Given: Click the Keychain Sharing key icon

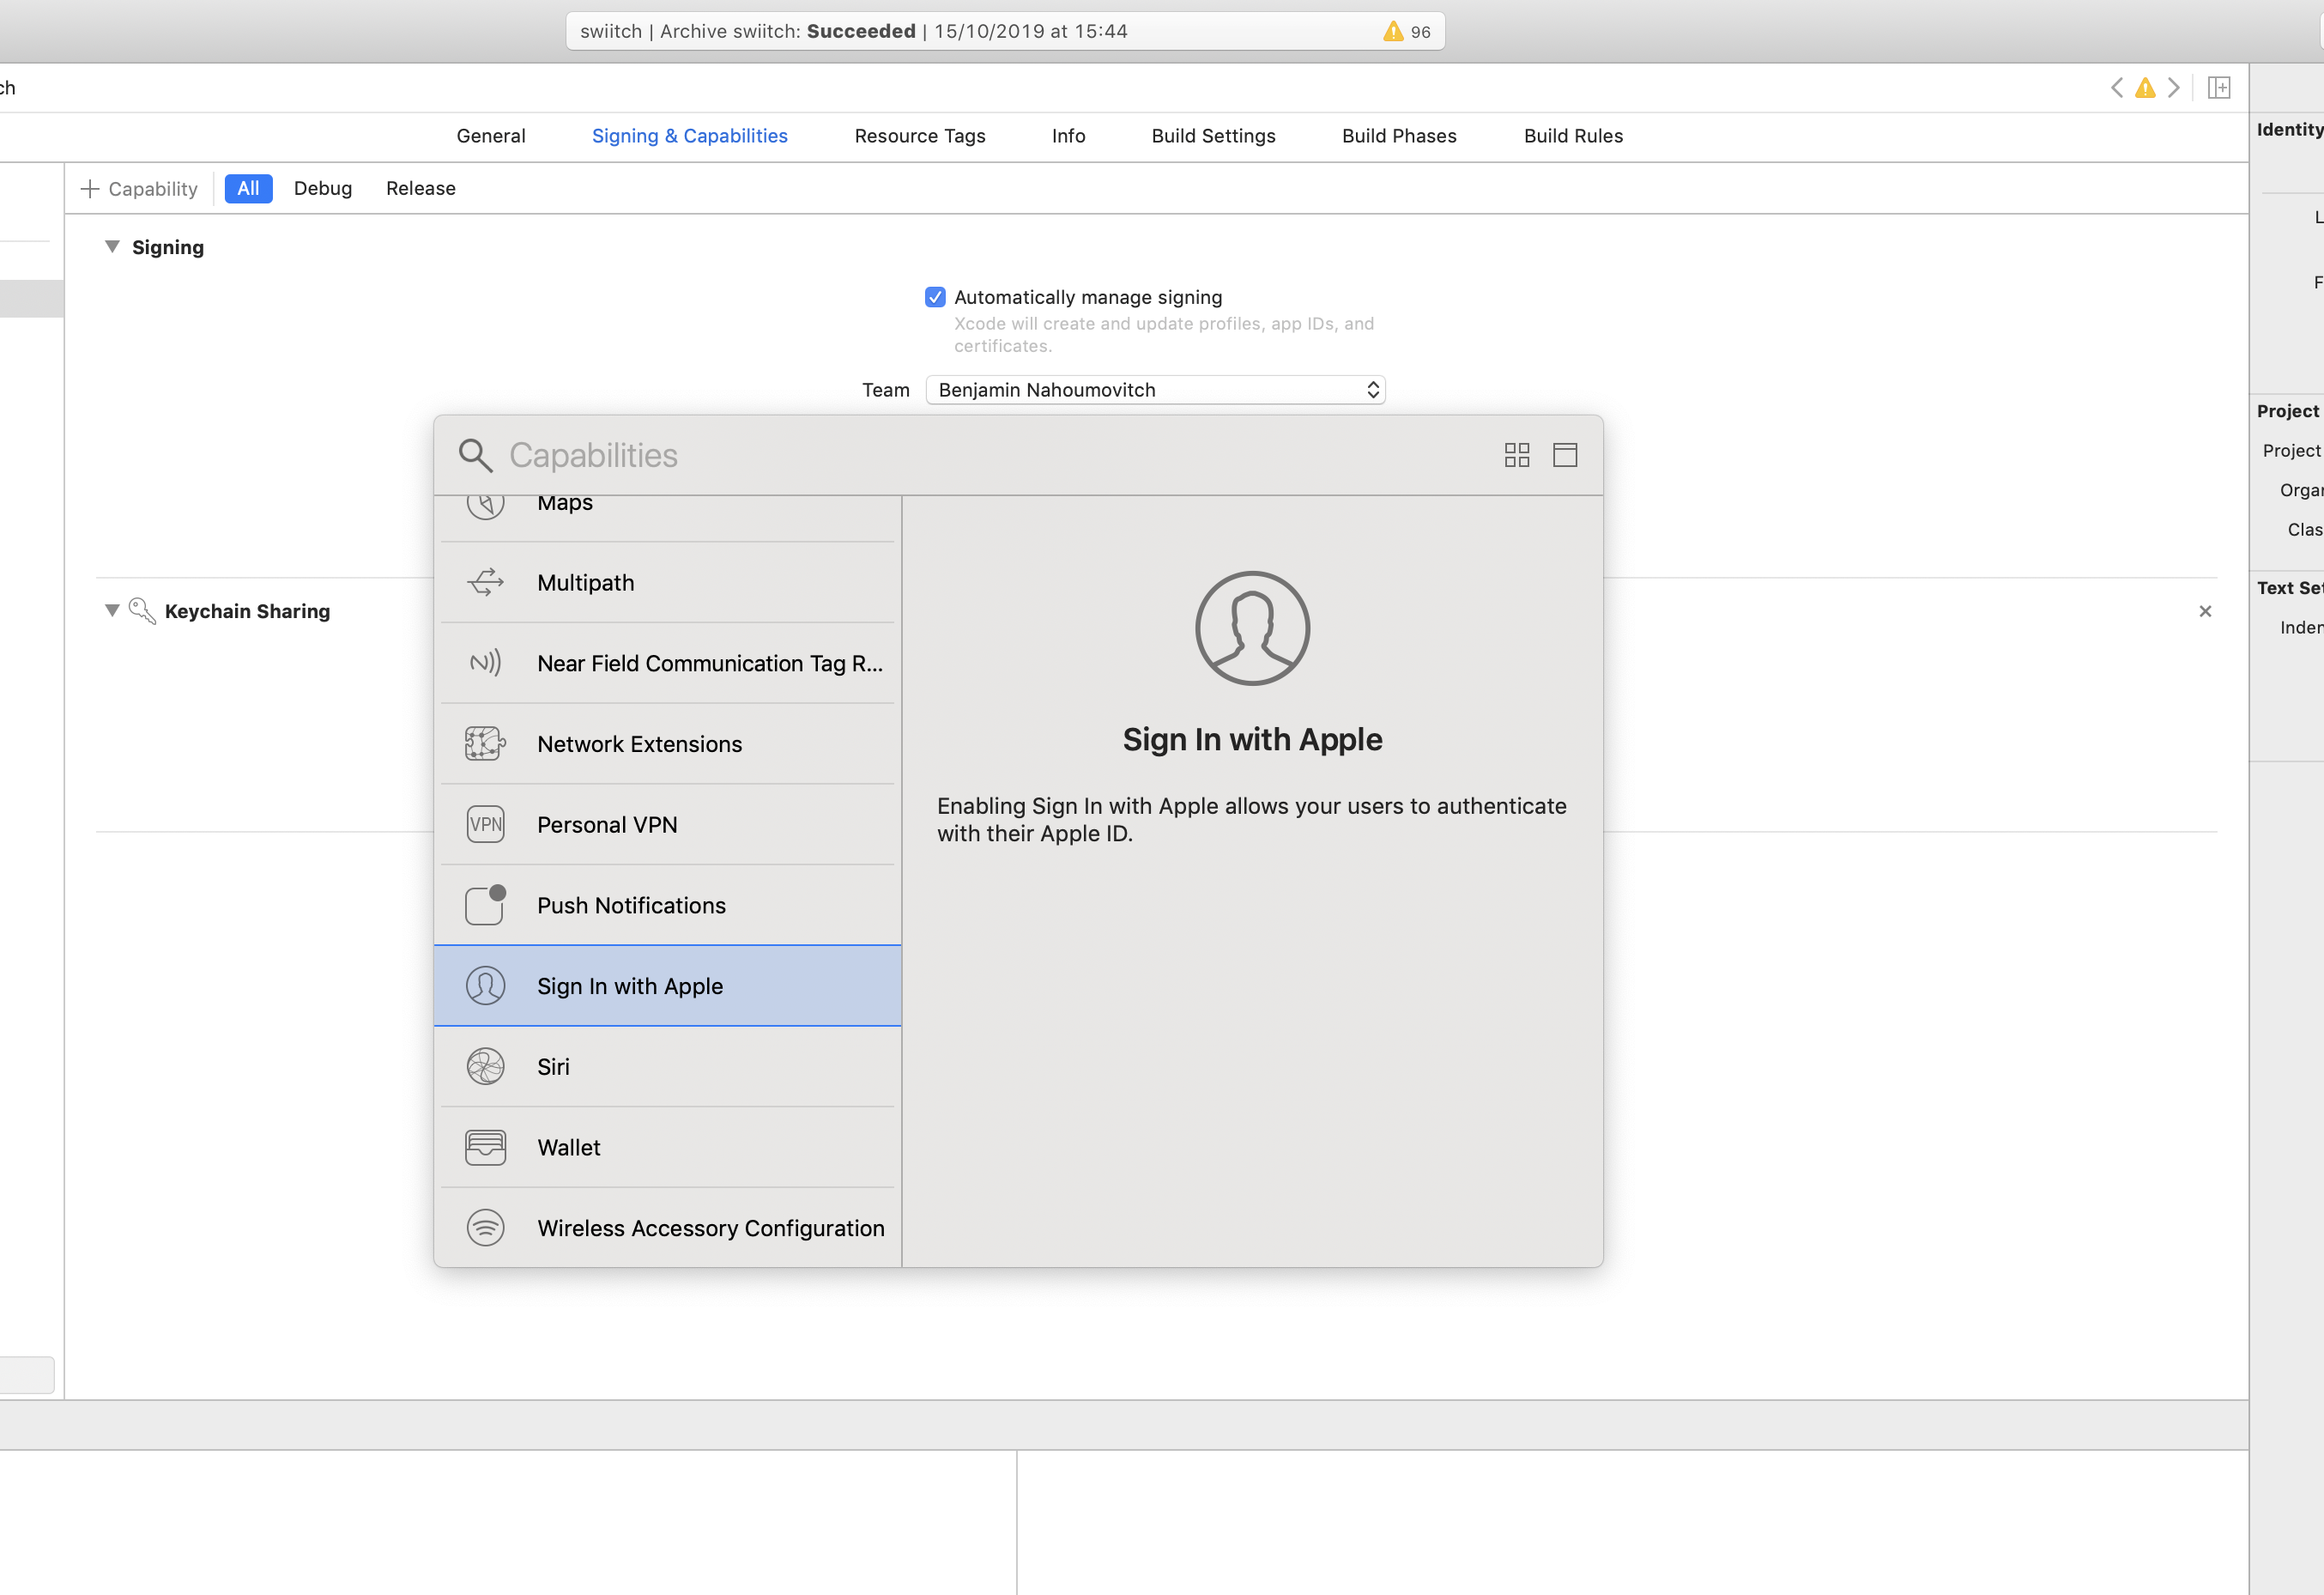Looking at the screenshot, I should pyautogui.click(x=143, y=611).
